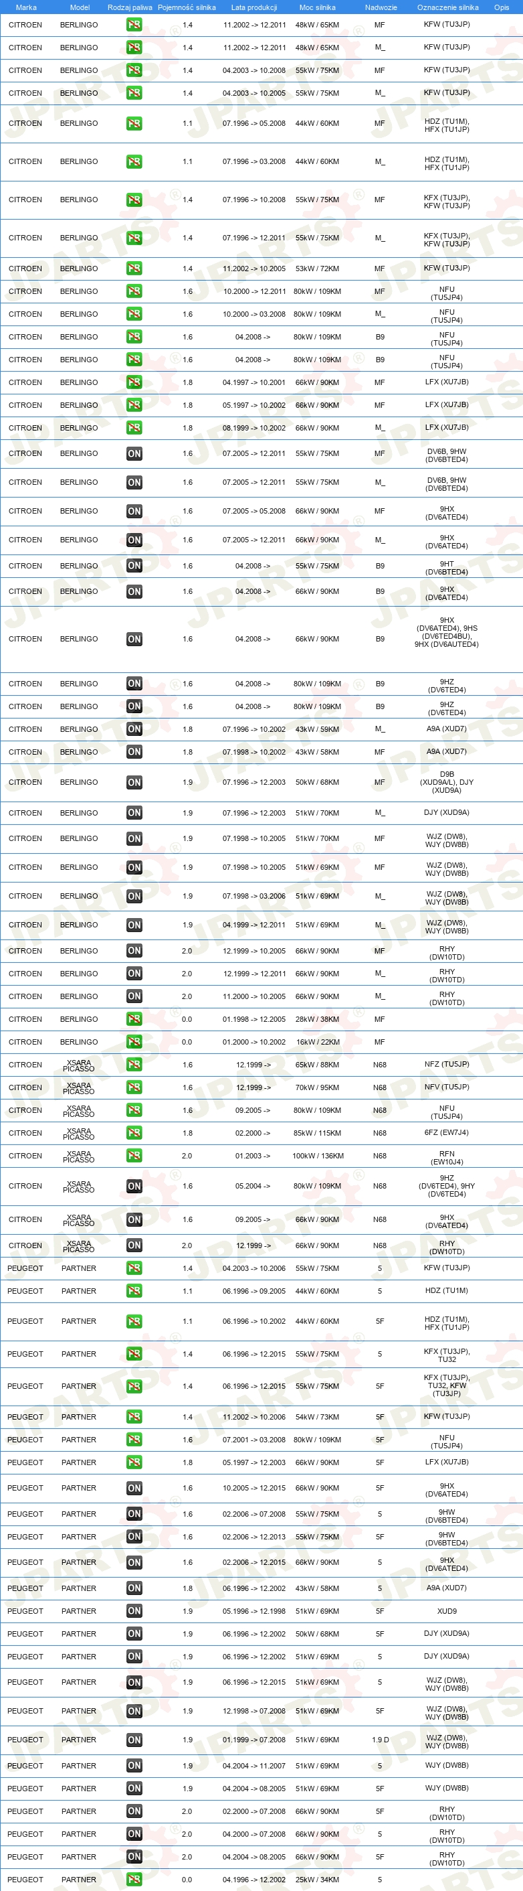Click ON icon in Partner 02.2006 -> 12.2013 row

[134, 1536]
